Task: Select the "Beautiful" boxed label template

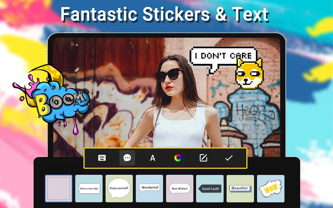Action: point(240,188)
